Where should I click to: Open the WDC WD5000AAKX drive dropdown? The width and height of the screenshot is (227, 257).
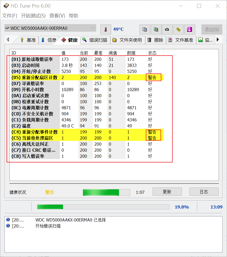(x=50, y=28)
